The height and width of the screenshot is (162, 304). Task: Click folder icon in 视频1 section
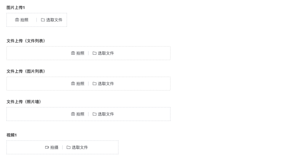click(x=69, y=147)
